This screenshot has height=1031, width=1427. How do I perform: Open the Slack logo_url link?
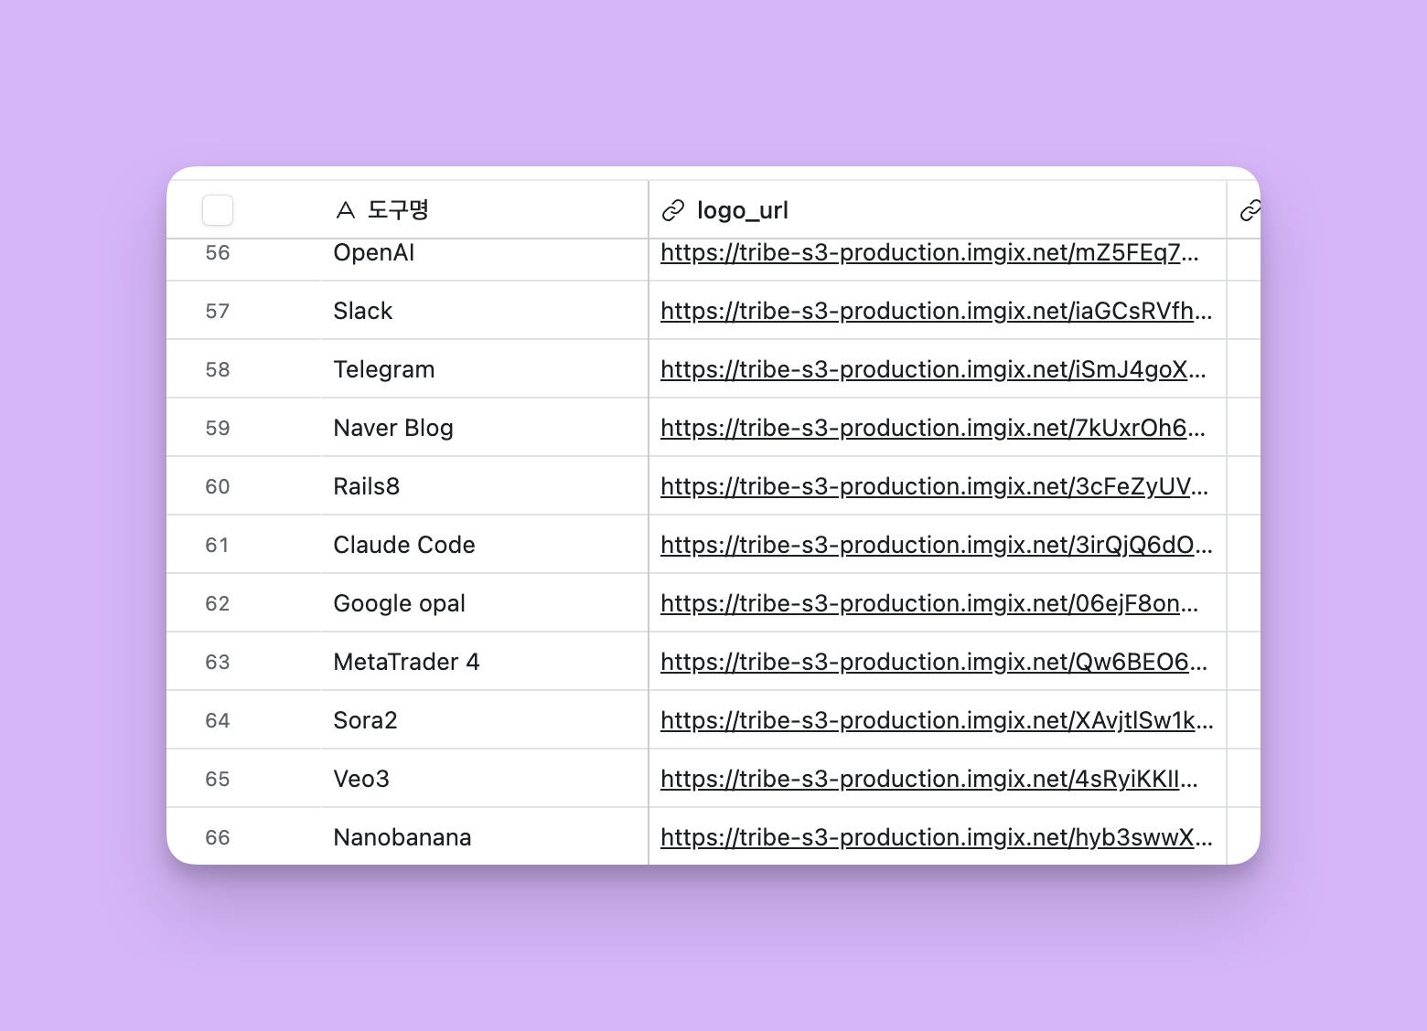(x=936, y=311)
